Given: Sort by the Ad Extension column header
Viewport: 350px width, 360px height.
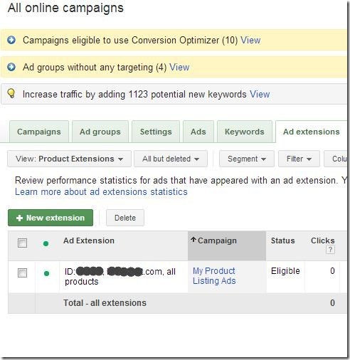Looking at the screenshot, I should (89, 240).
